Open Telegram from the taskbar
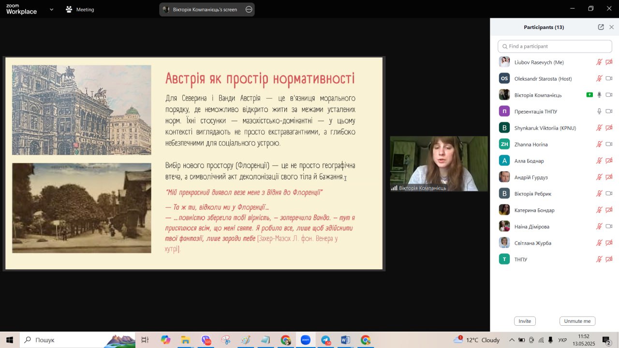Image resolution: width=619 pixels, height=348 pixels. [x=325, y=340]
